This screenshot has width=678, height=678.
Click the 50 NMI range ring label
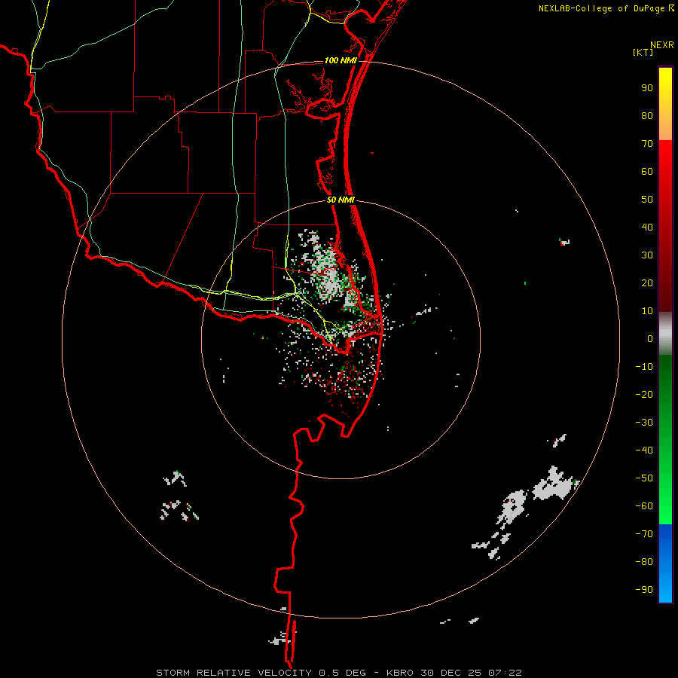(341, 200)
